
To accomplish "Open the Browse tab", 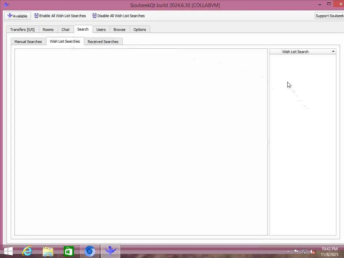I will pyautogui.click(x=119, y=30).
